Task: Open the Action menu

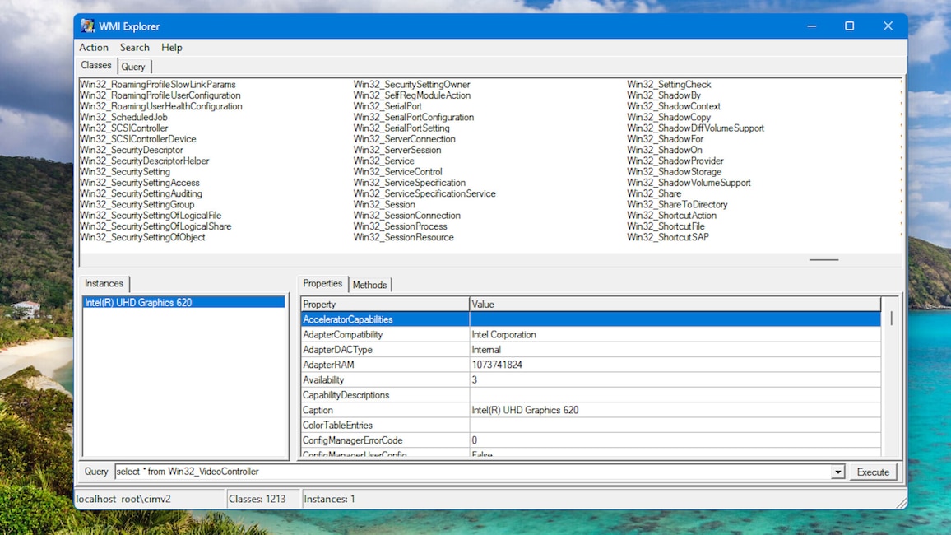Action: coord(94,47)
